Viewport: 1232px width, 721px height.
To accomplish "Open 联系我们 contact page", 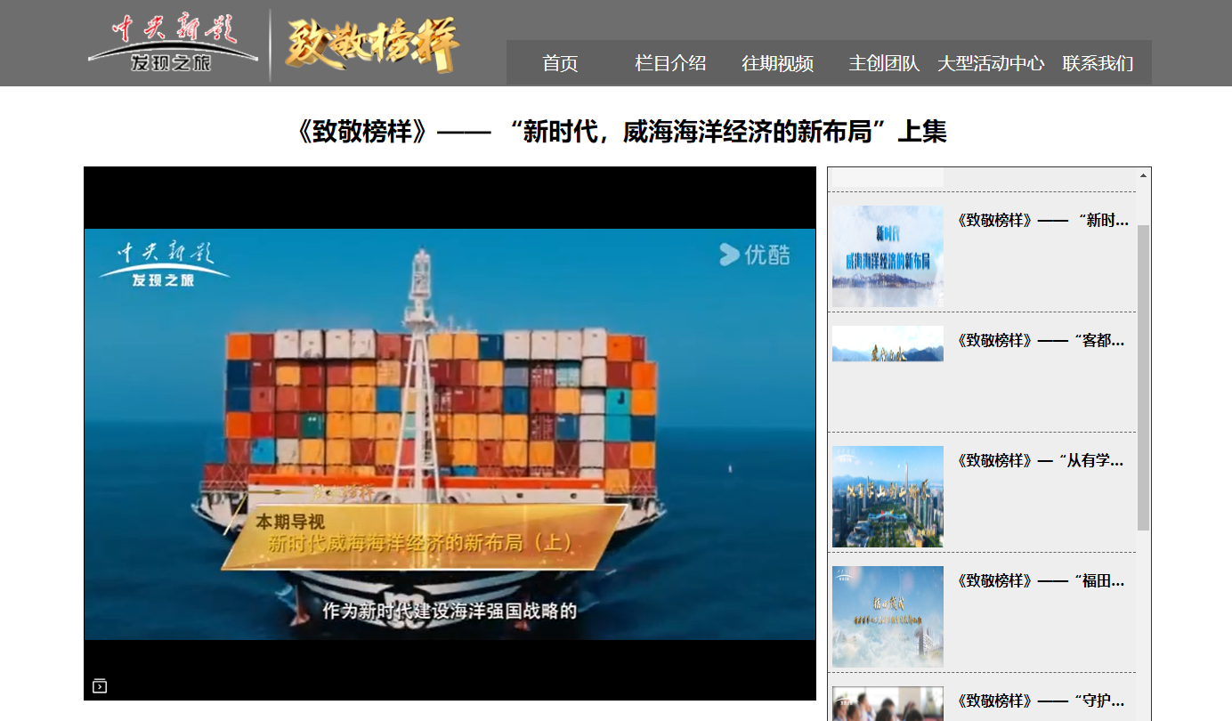I will 1098,63.
